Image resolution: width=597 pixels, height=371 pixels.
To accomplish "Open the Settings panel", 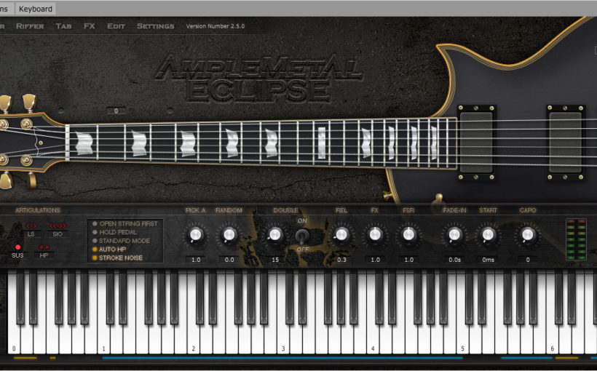I will (155, 26).
